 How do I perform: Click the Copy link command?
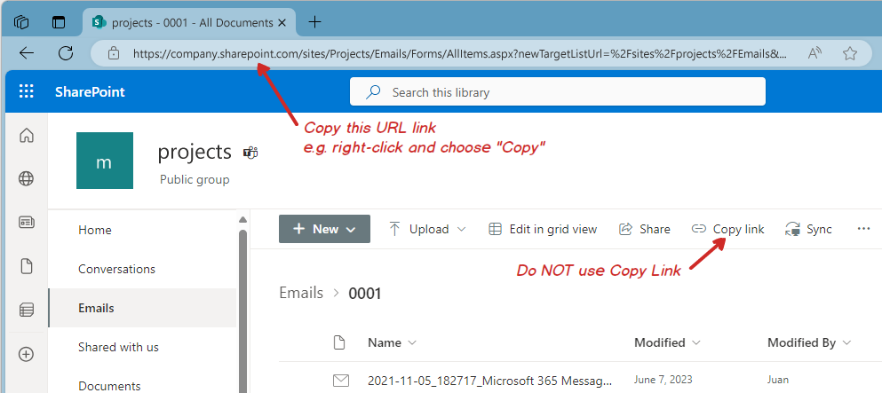pyautogui.click(x=727, y=229)
